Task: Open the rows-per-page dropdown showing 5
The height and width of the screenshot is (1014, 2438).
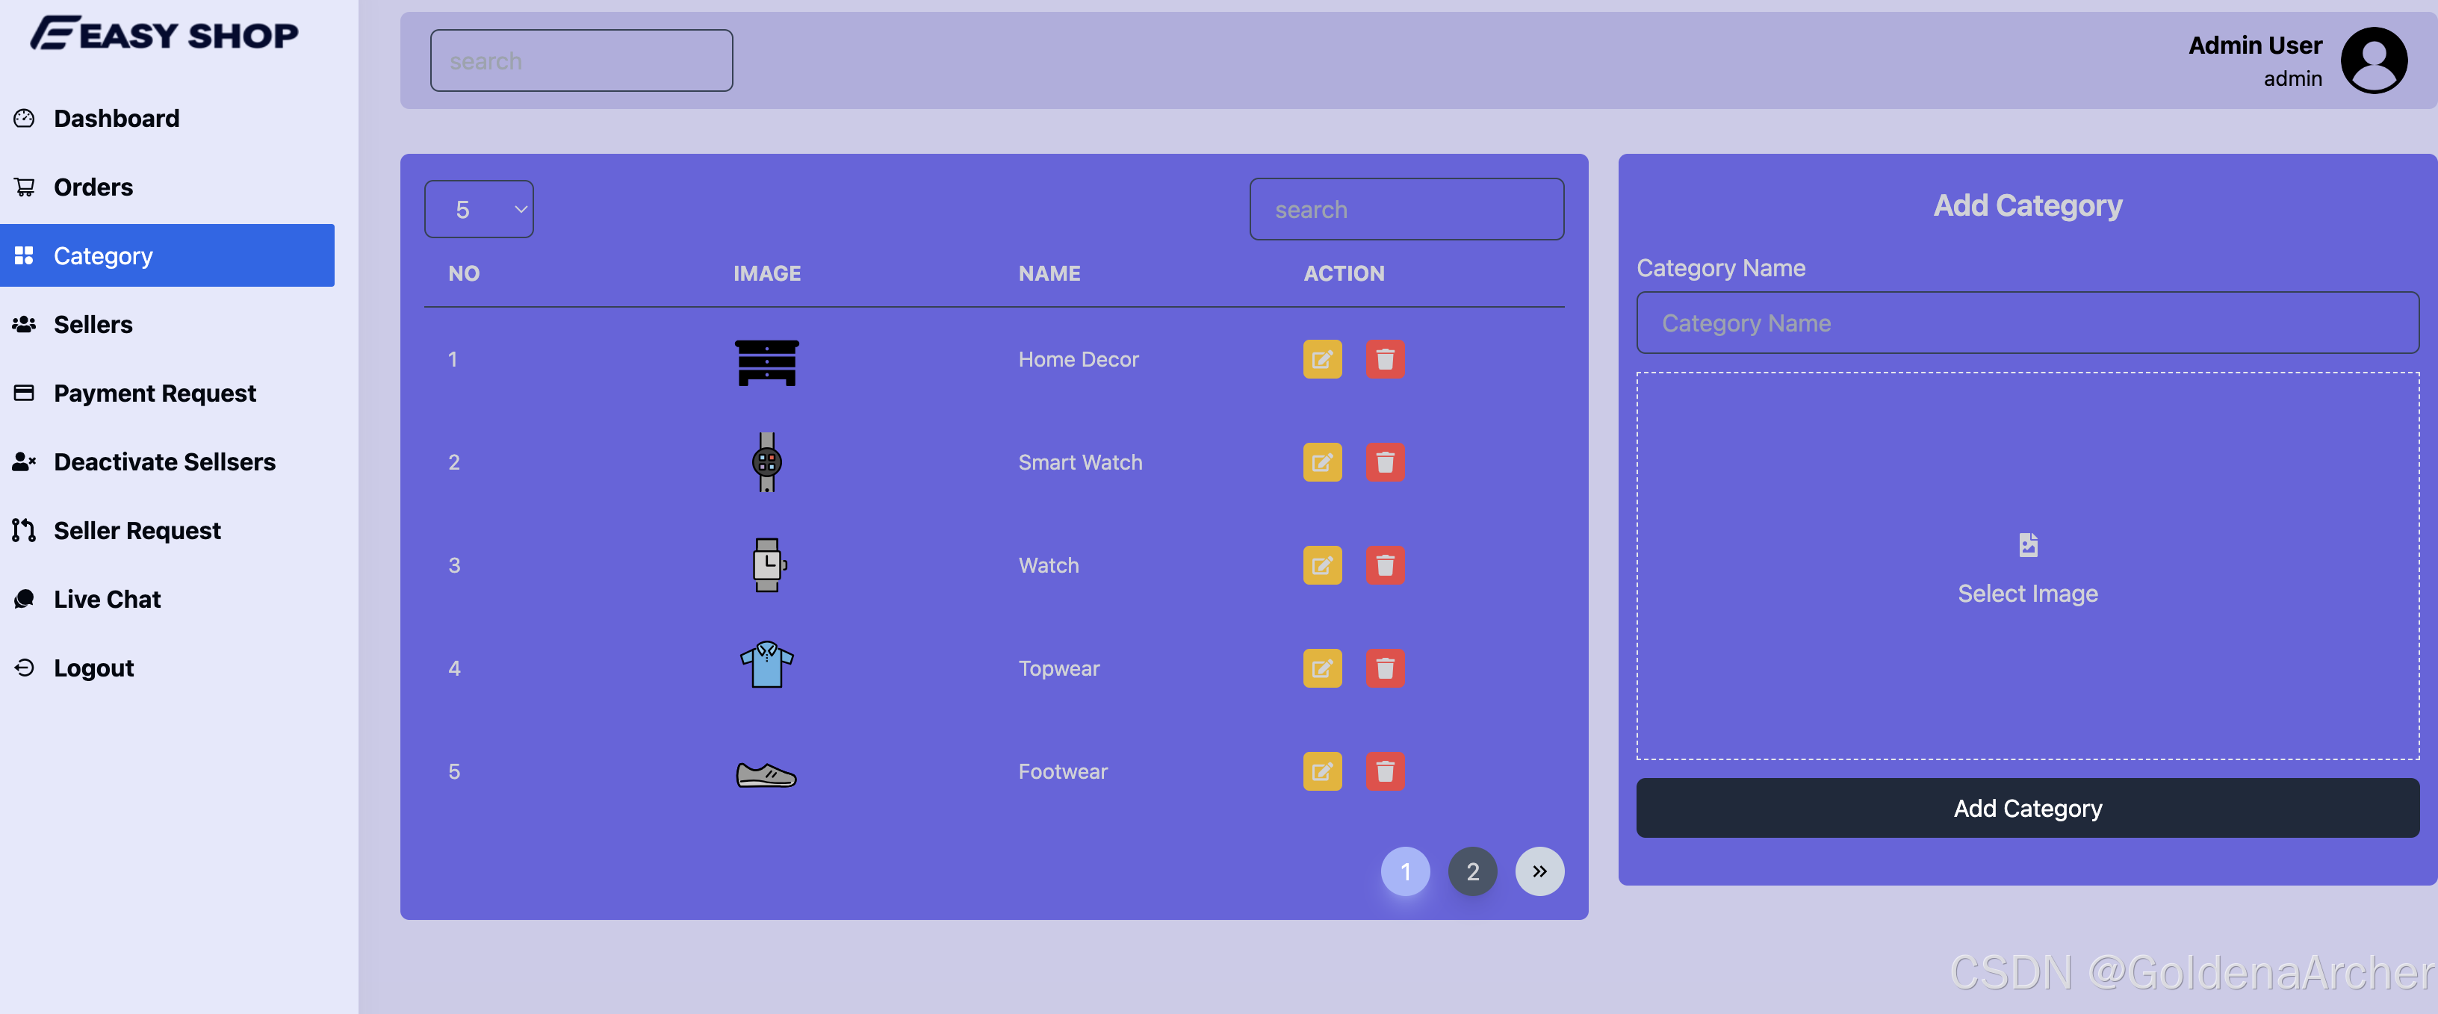Action: pos(478,209)
